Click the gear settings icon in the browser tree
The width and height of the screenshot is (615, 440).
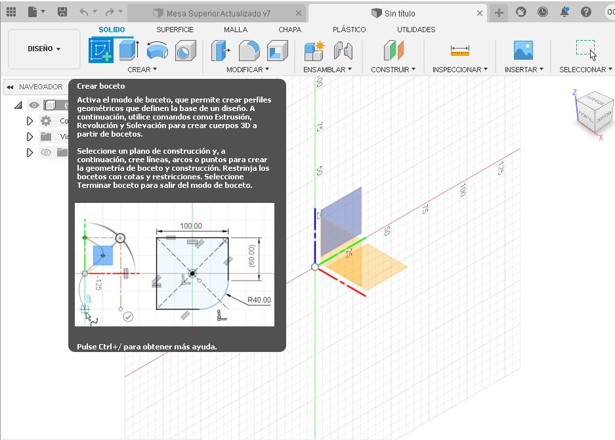coord(46,121)
